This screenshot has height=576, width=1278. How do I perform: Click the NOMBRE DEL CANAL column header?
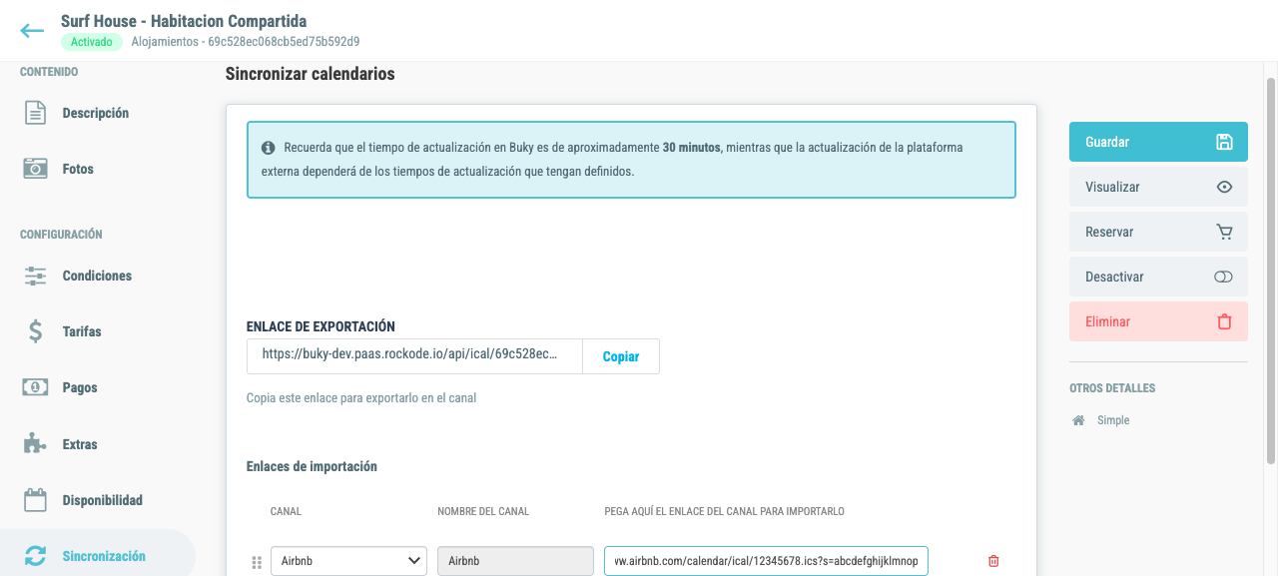pyautogui.click(x=483, y=511)
